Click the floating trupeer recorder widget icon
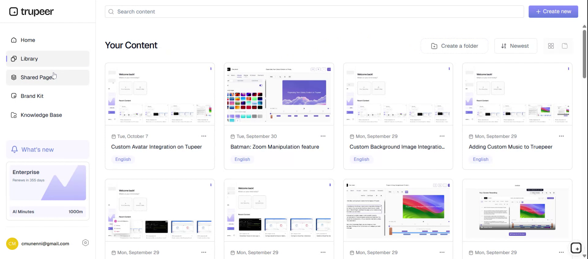 (x=576, y=248)
